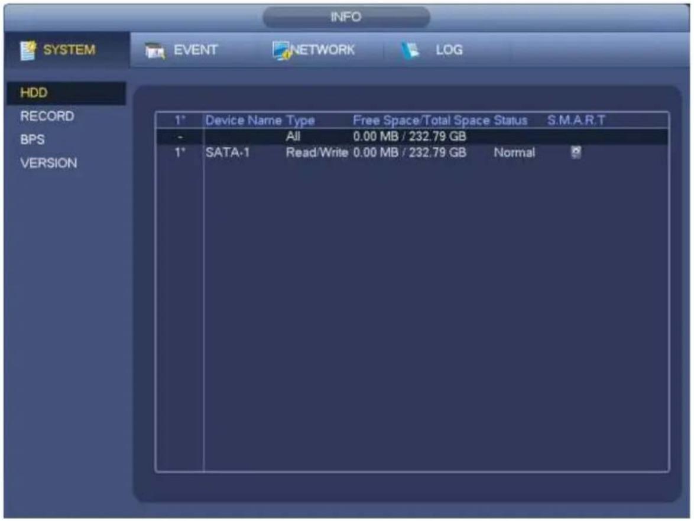Click the INFO title label

[346, 17]
